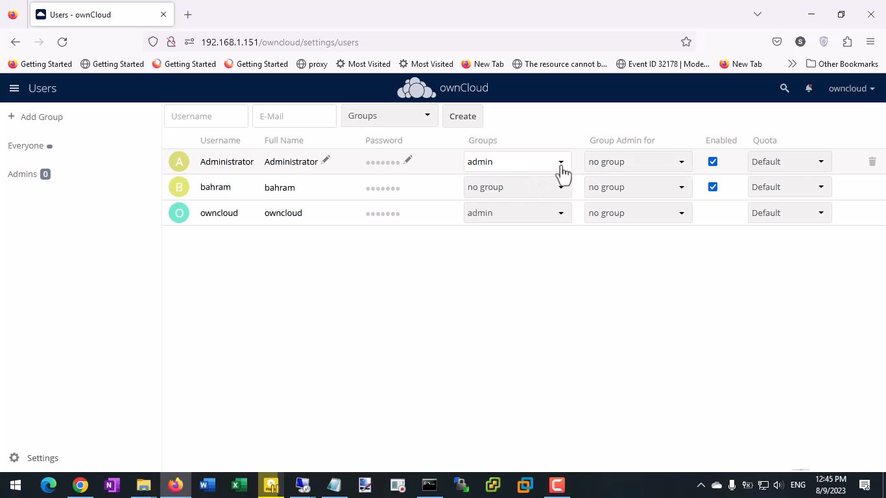Switch to Users - ownCloud browser tab
Screen dimensions: 886x498
(101, 14)
